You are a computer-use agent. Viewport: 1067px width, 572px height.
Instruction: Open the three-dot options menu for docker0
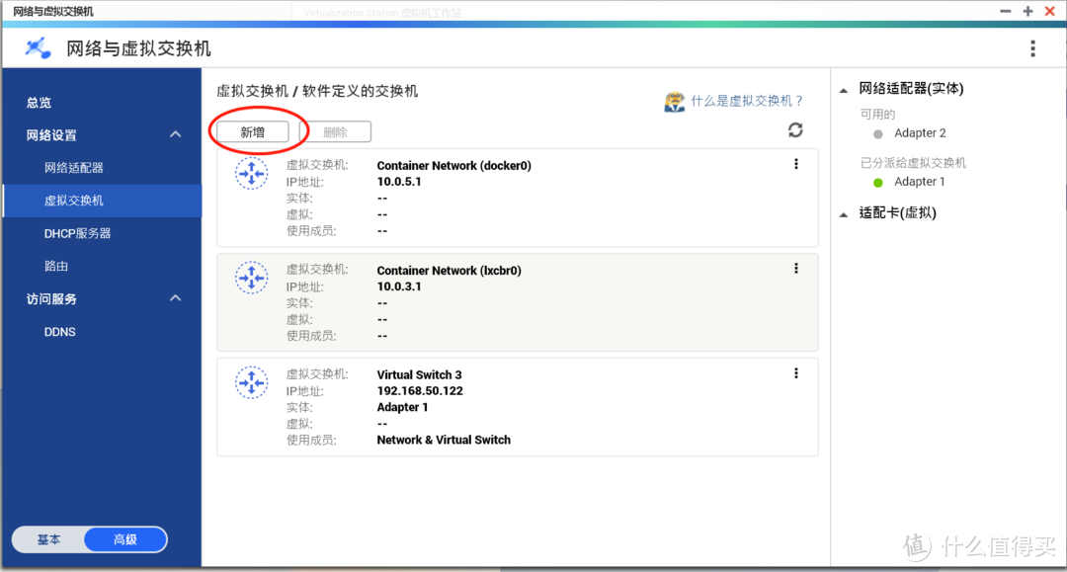tap(796, 164)
